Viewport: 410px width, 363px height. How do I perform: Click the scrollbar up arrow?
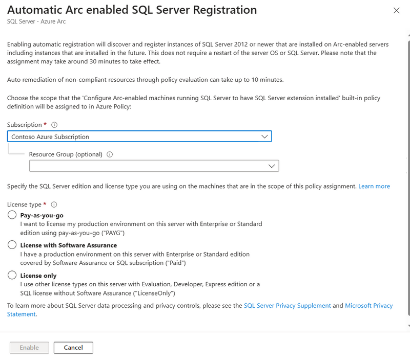408,35
